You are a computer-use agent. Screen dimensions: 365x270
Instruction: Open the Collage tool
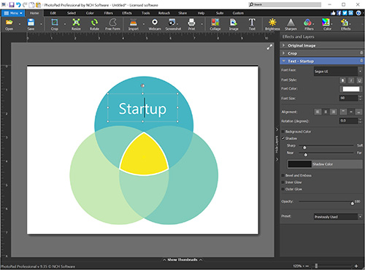pos(215,24)
